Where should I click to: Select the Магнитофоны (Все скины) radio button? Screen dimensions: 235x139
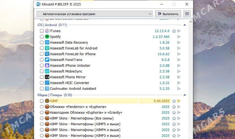pyautogui.click(x=42, y=118)
